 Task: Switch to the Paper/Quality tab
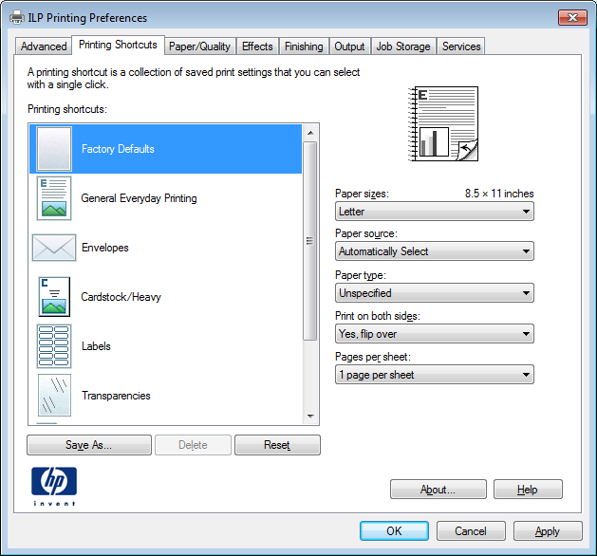pyautogui.click(x=199, y=46)
